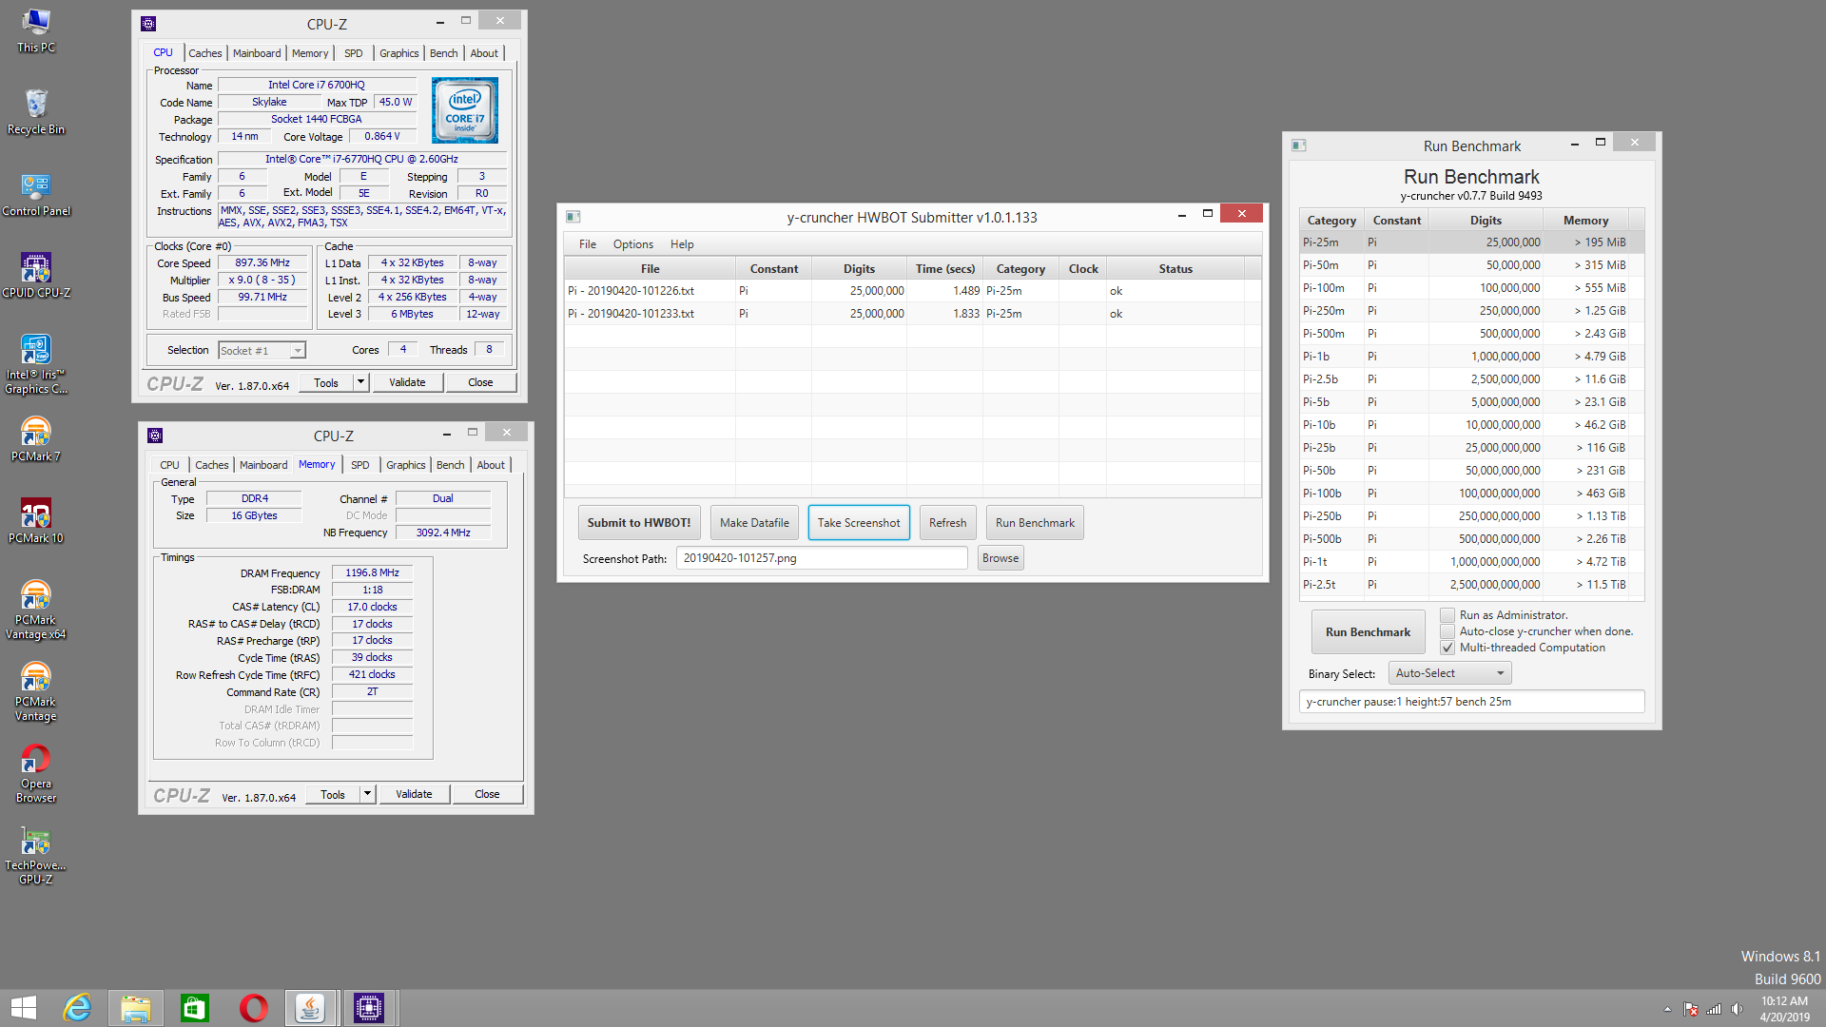
Task: Select result file 20190420-101233.txt row
Action: [913, 314]
